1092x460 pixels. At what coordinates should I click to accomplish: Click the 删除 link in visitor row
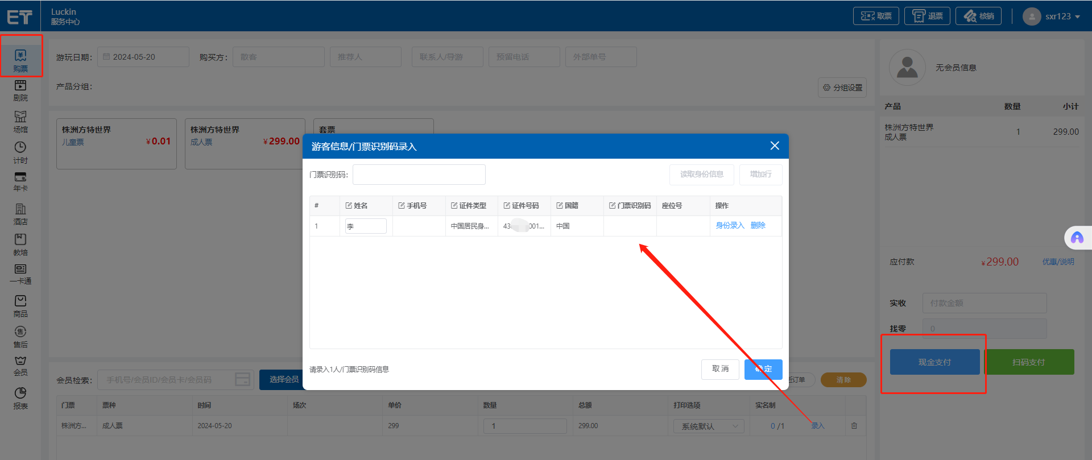758,226
